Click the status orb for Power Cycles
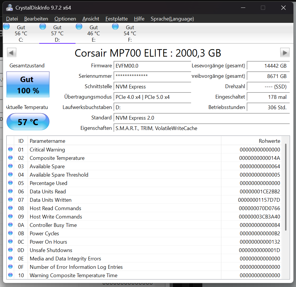 [10, 233]
